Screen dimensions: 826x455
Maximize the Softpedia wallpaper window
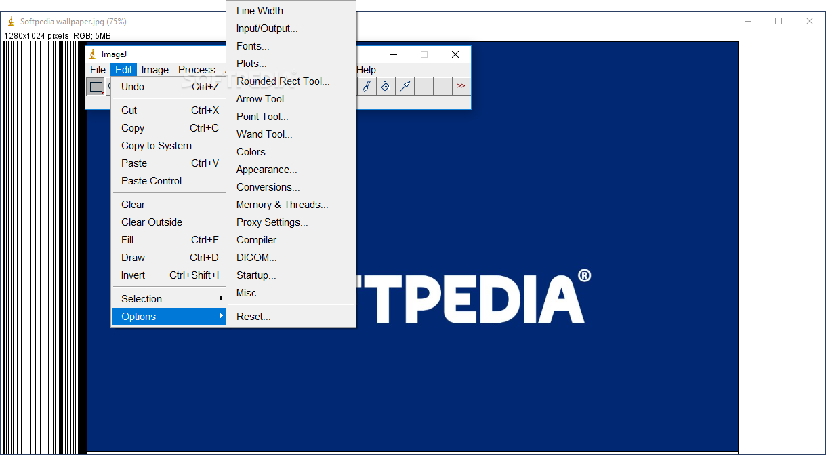pyautogui.click(x=779, y=21)
